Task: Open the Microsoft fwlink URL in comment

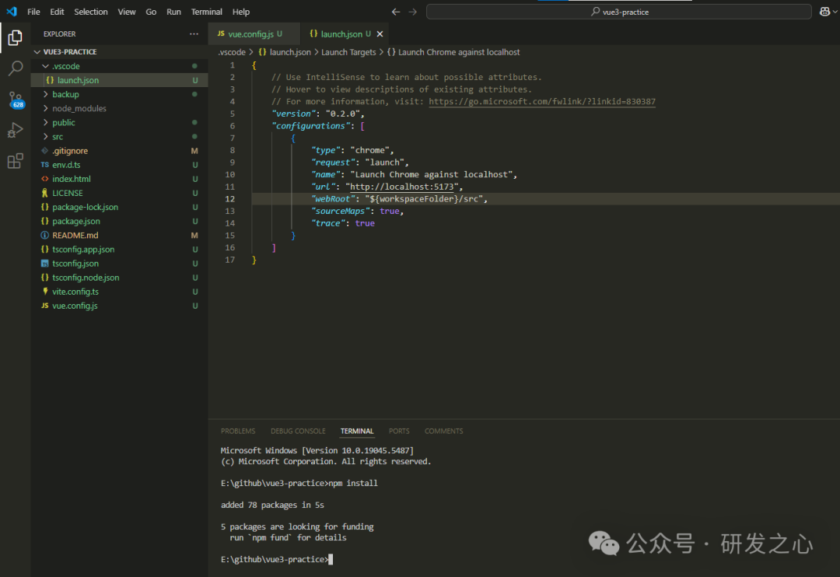Action: click(541, 102)
